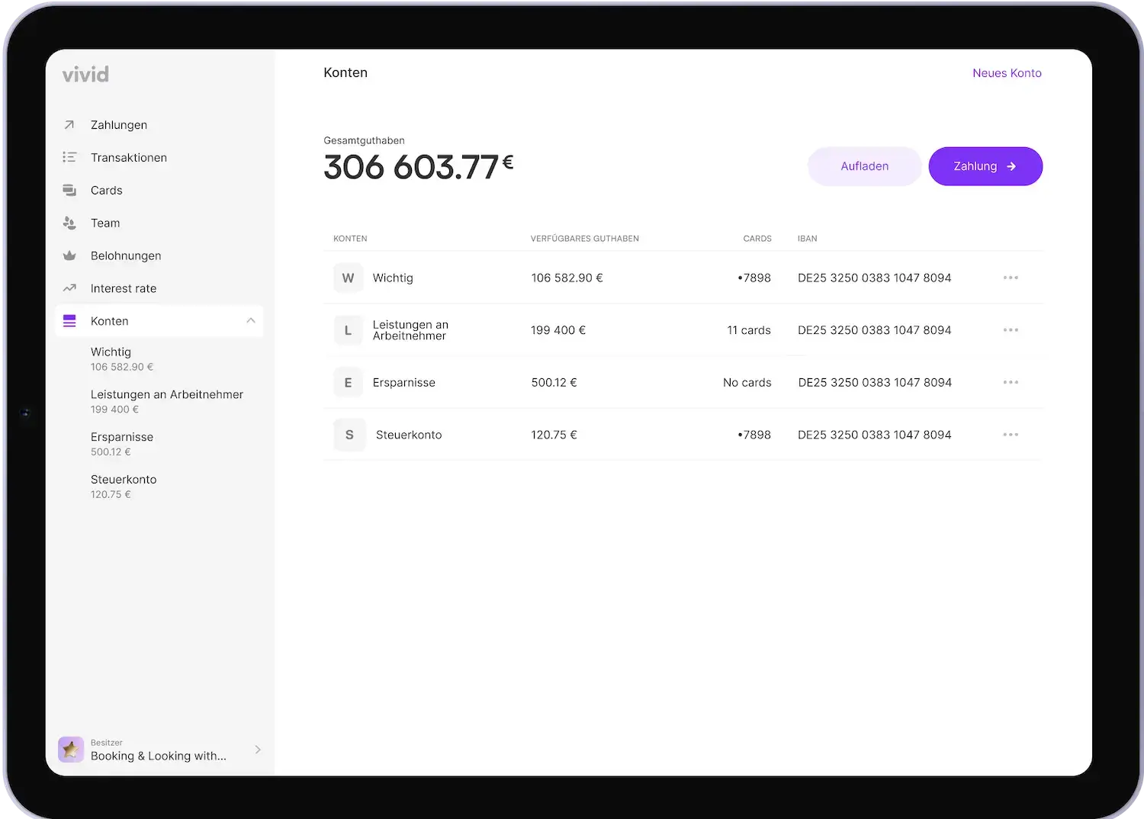The height and width of the screenshot is (819, 1144).
Task: Open Booking & Looking with... profile
Action: pyautogui.click(x=159, y=750)
